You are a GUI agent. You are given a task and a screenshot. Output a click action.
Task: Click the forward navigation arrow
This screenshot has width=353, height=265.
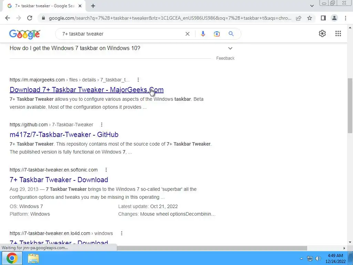pyautogui.click(x=19, y=18)
